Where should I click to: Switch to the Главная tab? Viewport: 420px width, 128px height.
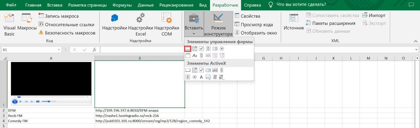click(x=33, y=5)
